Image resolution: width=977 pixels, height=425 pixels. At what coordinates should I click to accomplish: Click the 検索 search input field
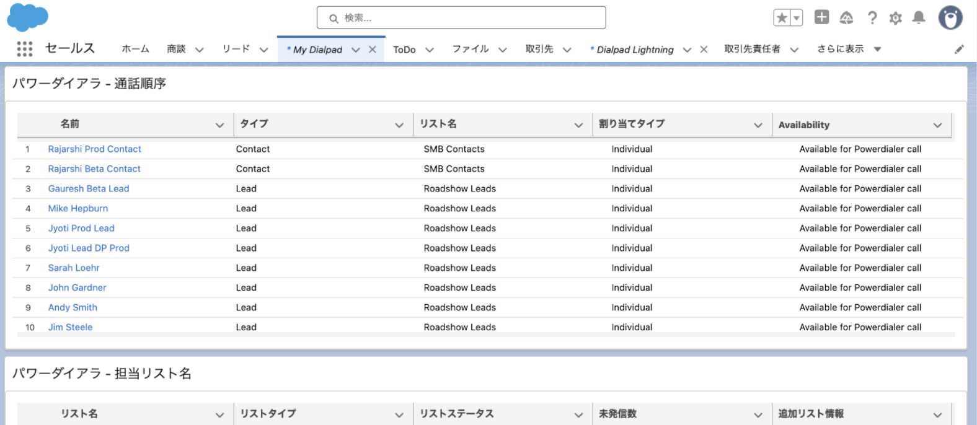click(x=461, y=18)
